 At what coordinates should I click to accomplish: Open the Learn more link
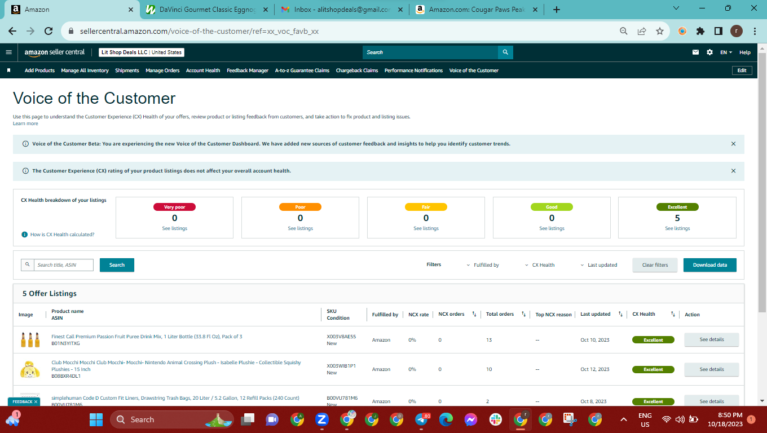[x=25, y=123]
